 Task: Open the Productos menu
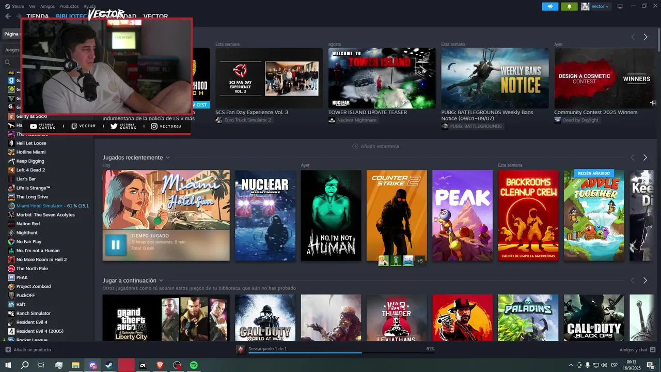[x=69, y=6]
